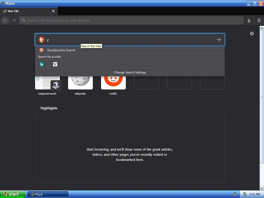The image size is (264, 198).
Task: Focus the address bar search field
Action: [x=131, y=20]
